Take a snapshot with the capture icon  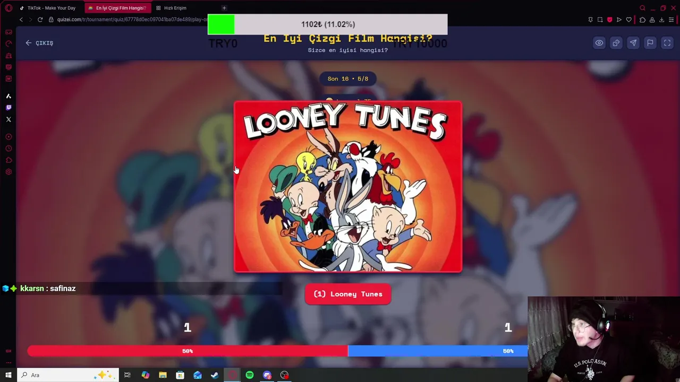point(600,20)
